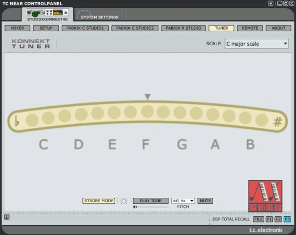Screen dimensions: 296x235
Task: Click the info icon at bottom left
Action: 7,217
